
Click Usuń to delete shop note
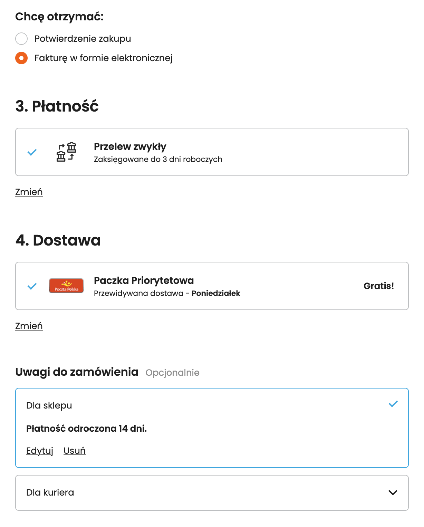tap(75, 451)
